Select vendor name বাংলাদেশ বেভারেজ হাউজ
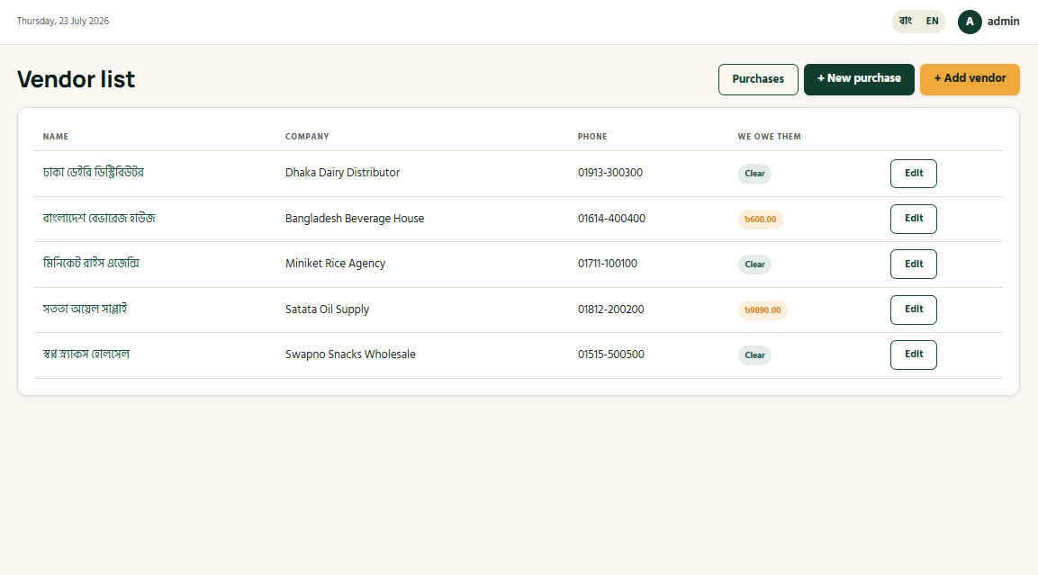 click(99, 219)
